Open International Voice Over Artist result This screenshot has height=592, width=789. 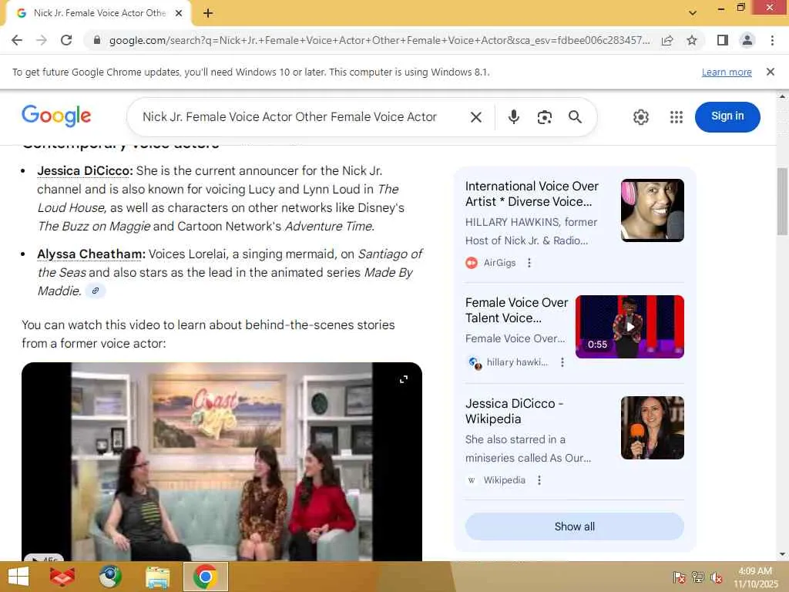tap(532, 193)
